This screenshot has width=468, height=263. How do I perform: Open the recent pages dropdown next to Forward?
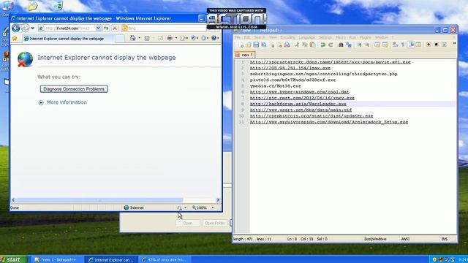(32, 28)
